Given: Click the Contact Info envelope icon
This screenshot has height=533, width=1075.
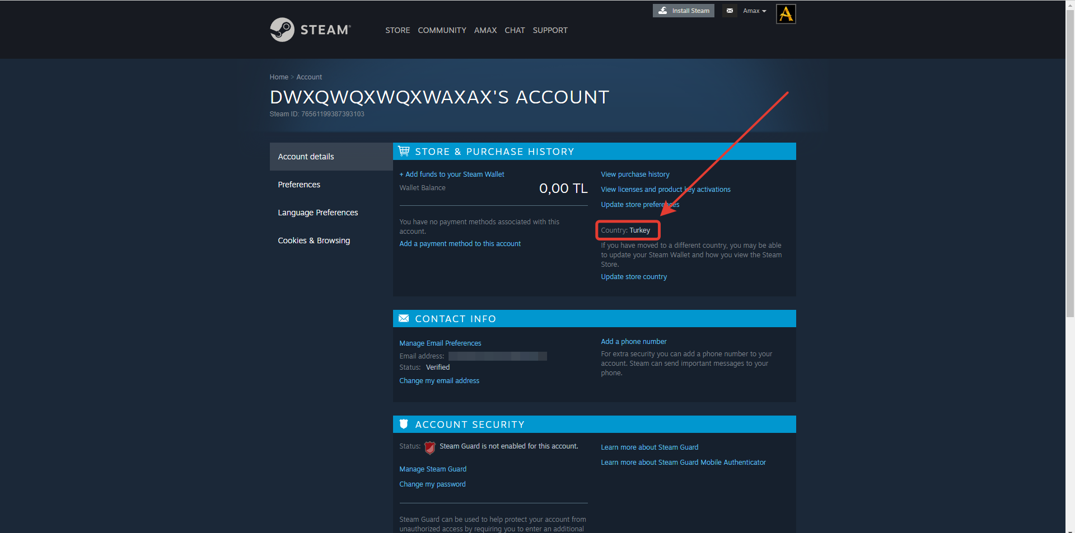Looking at the screenshot, I should pos(404,318).
